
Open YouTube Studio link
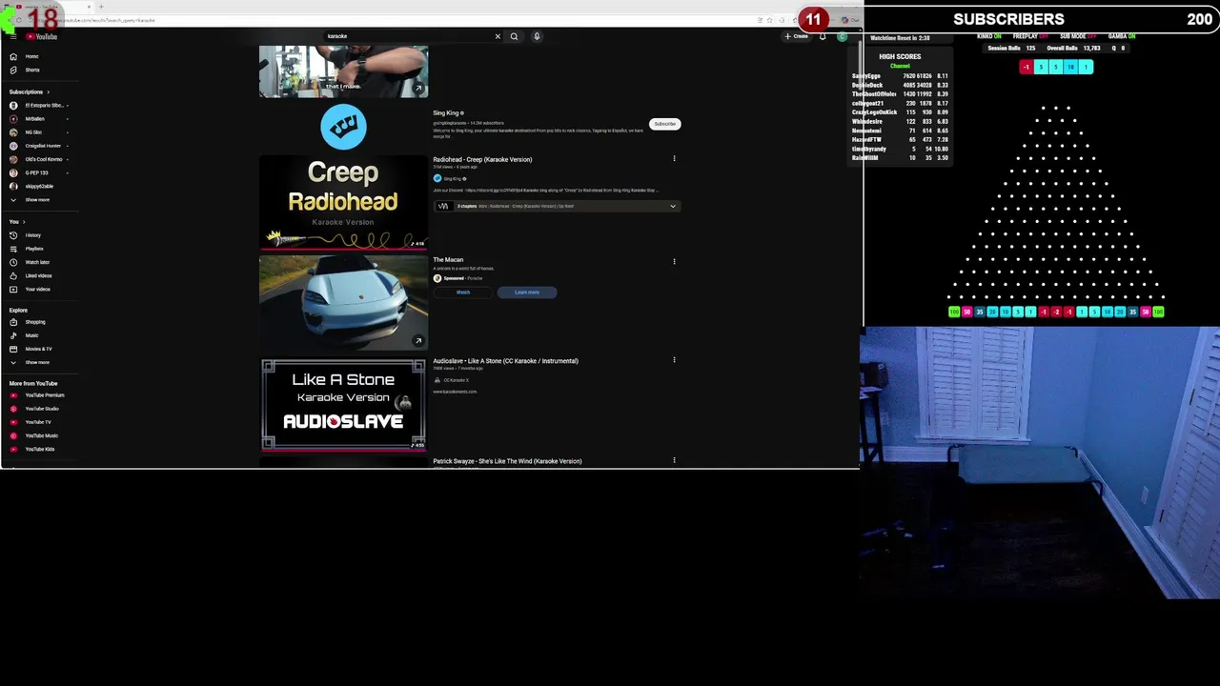point(41,409)
